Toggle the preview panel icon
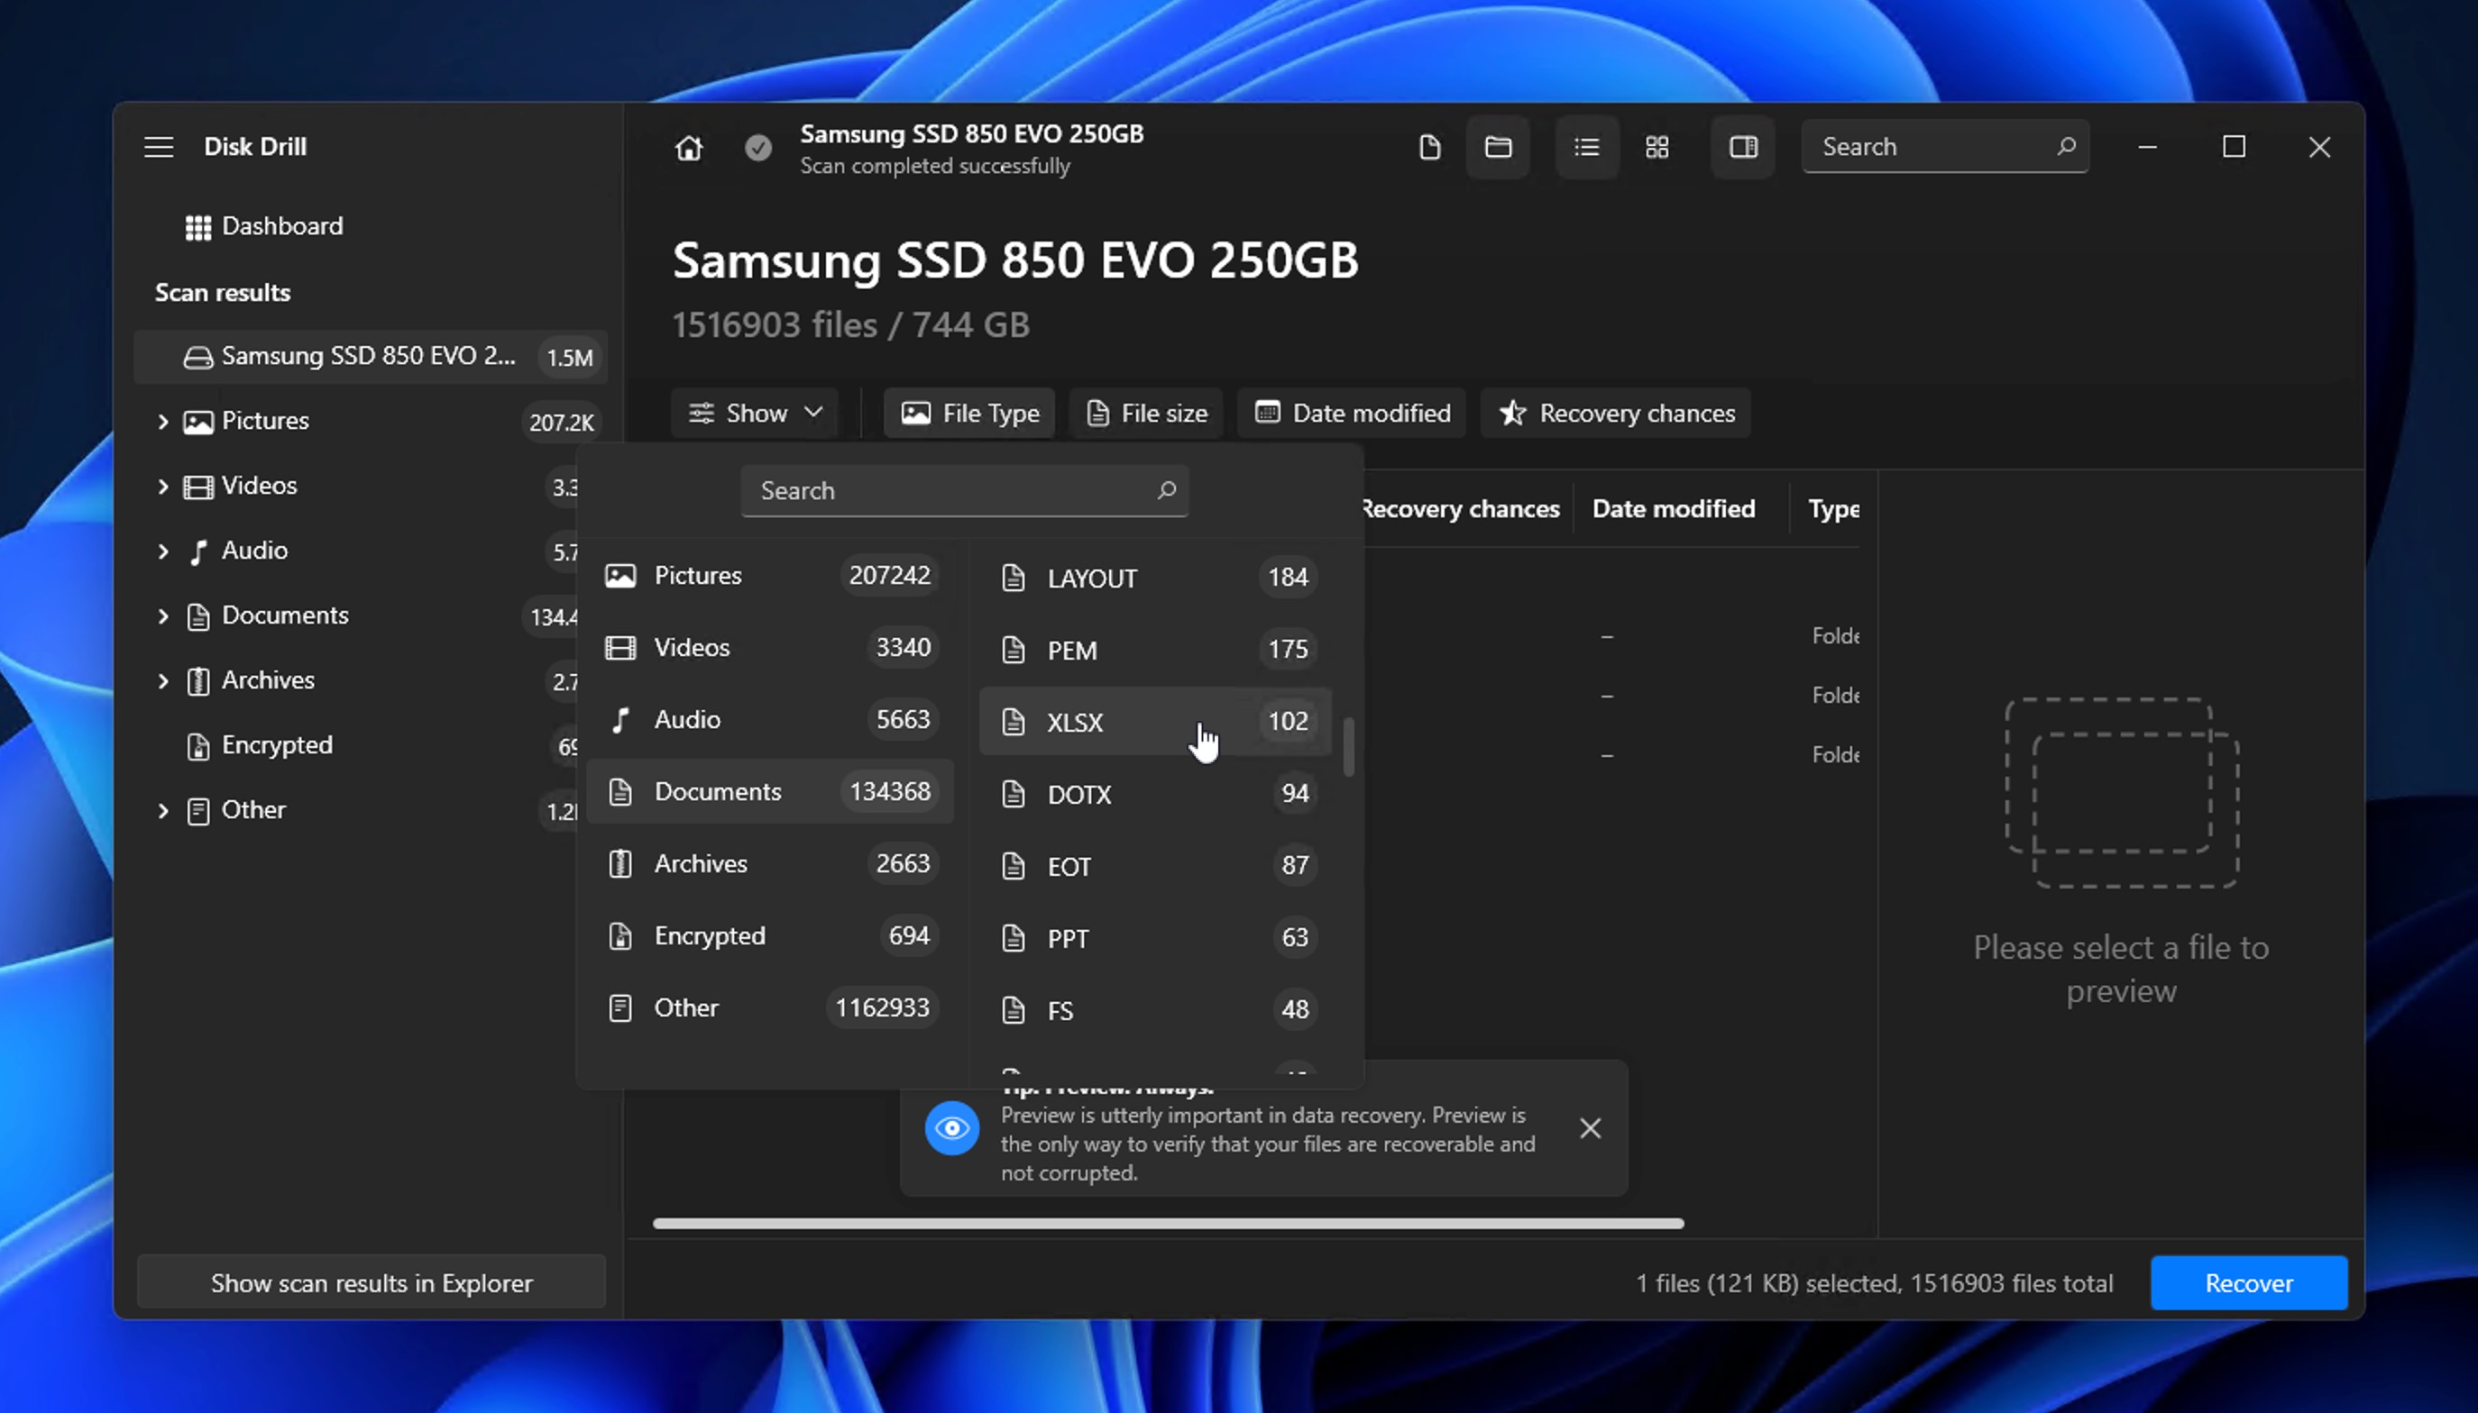The width and height of the screenshot is (2478, 1413). coord(1743,147)
